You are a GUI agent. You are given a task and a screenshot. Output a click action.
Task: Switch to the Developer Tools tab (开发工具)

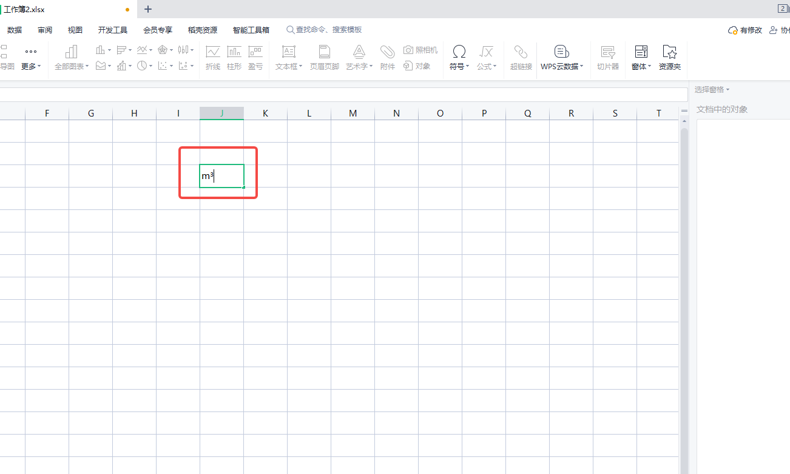coord(112,29)
